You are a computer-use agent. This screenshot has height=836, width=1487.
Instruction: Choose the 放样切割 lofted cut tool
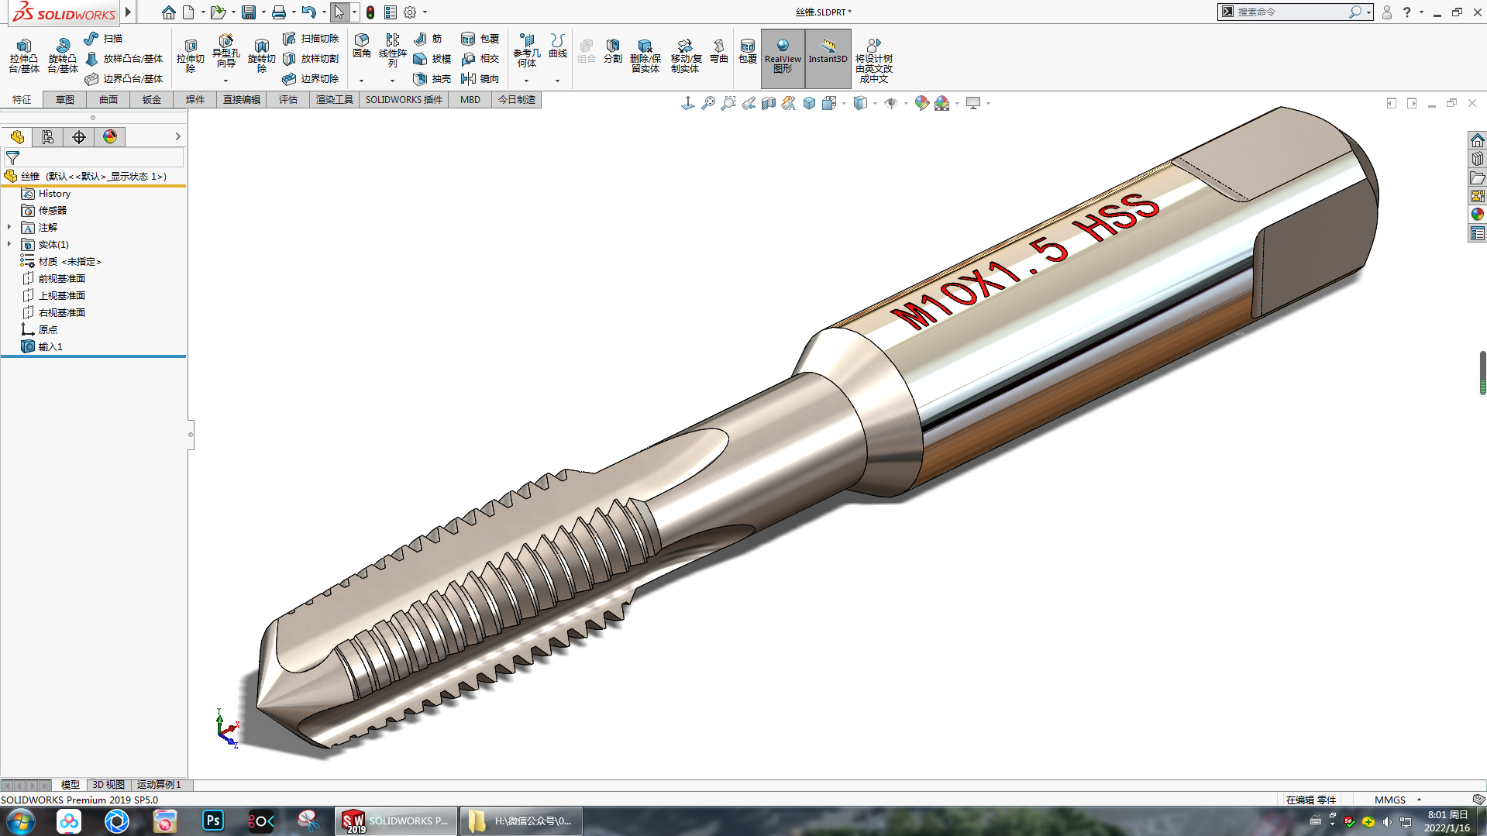click(311, 58)
